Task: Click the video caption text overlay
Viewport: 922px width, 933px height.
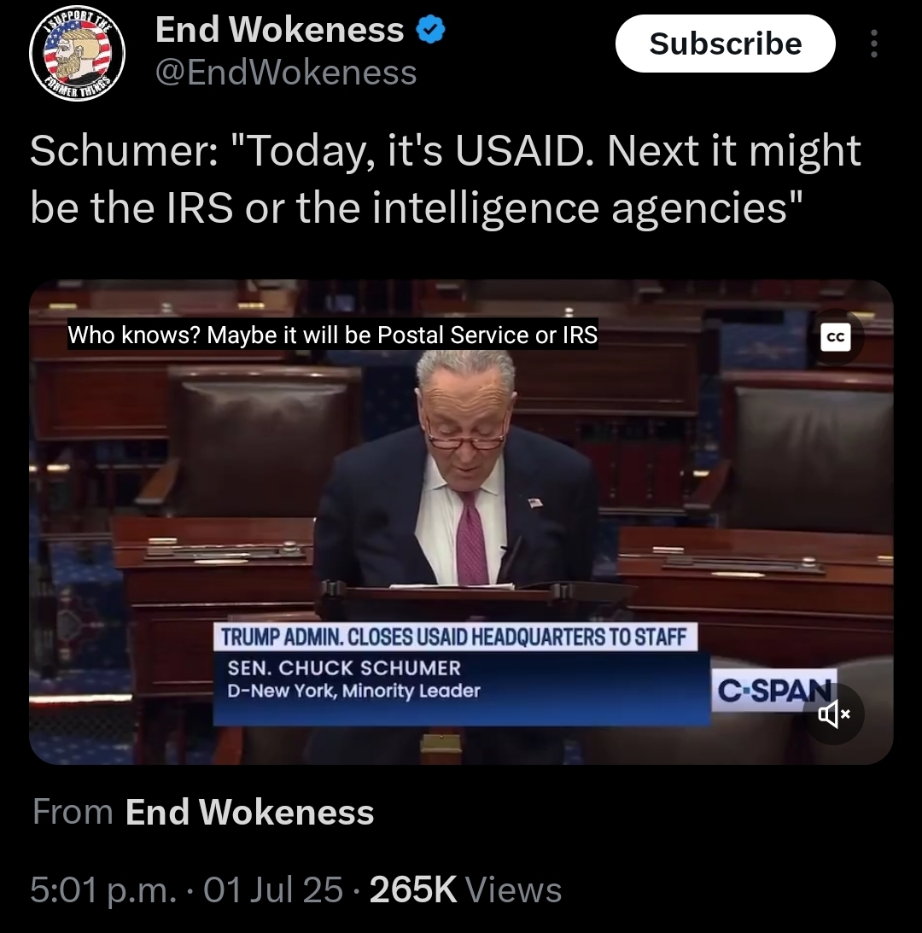Action: tap(333, 335)
